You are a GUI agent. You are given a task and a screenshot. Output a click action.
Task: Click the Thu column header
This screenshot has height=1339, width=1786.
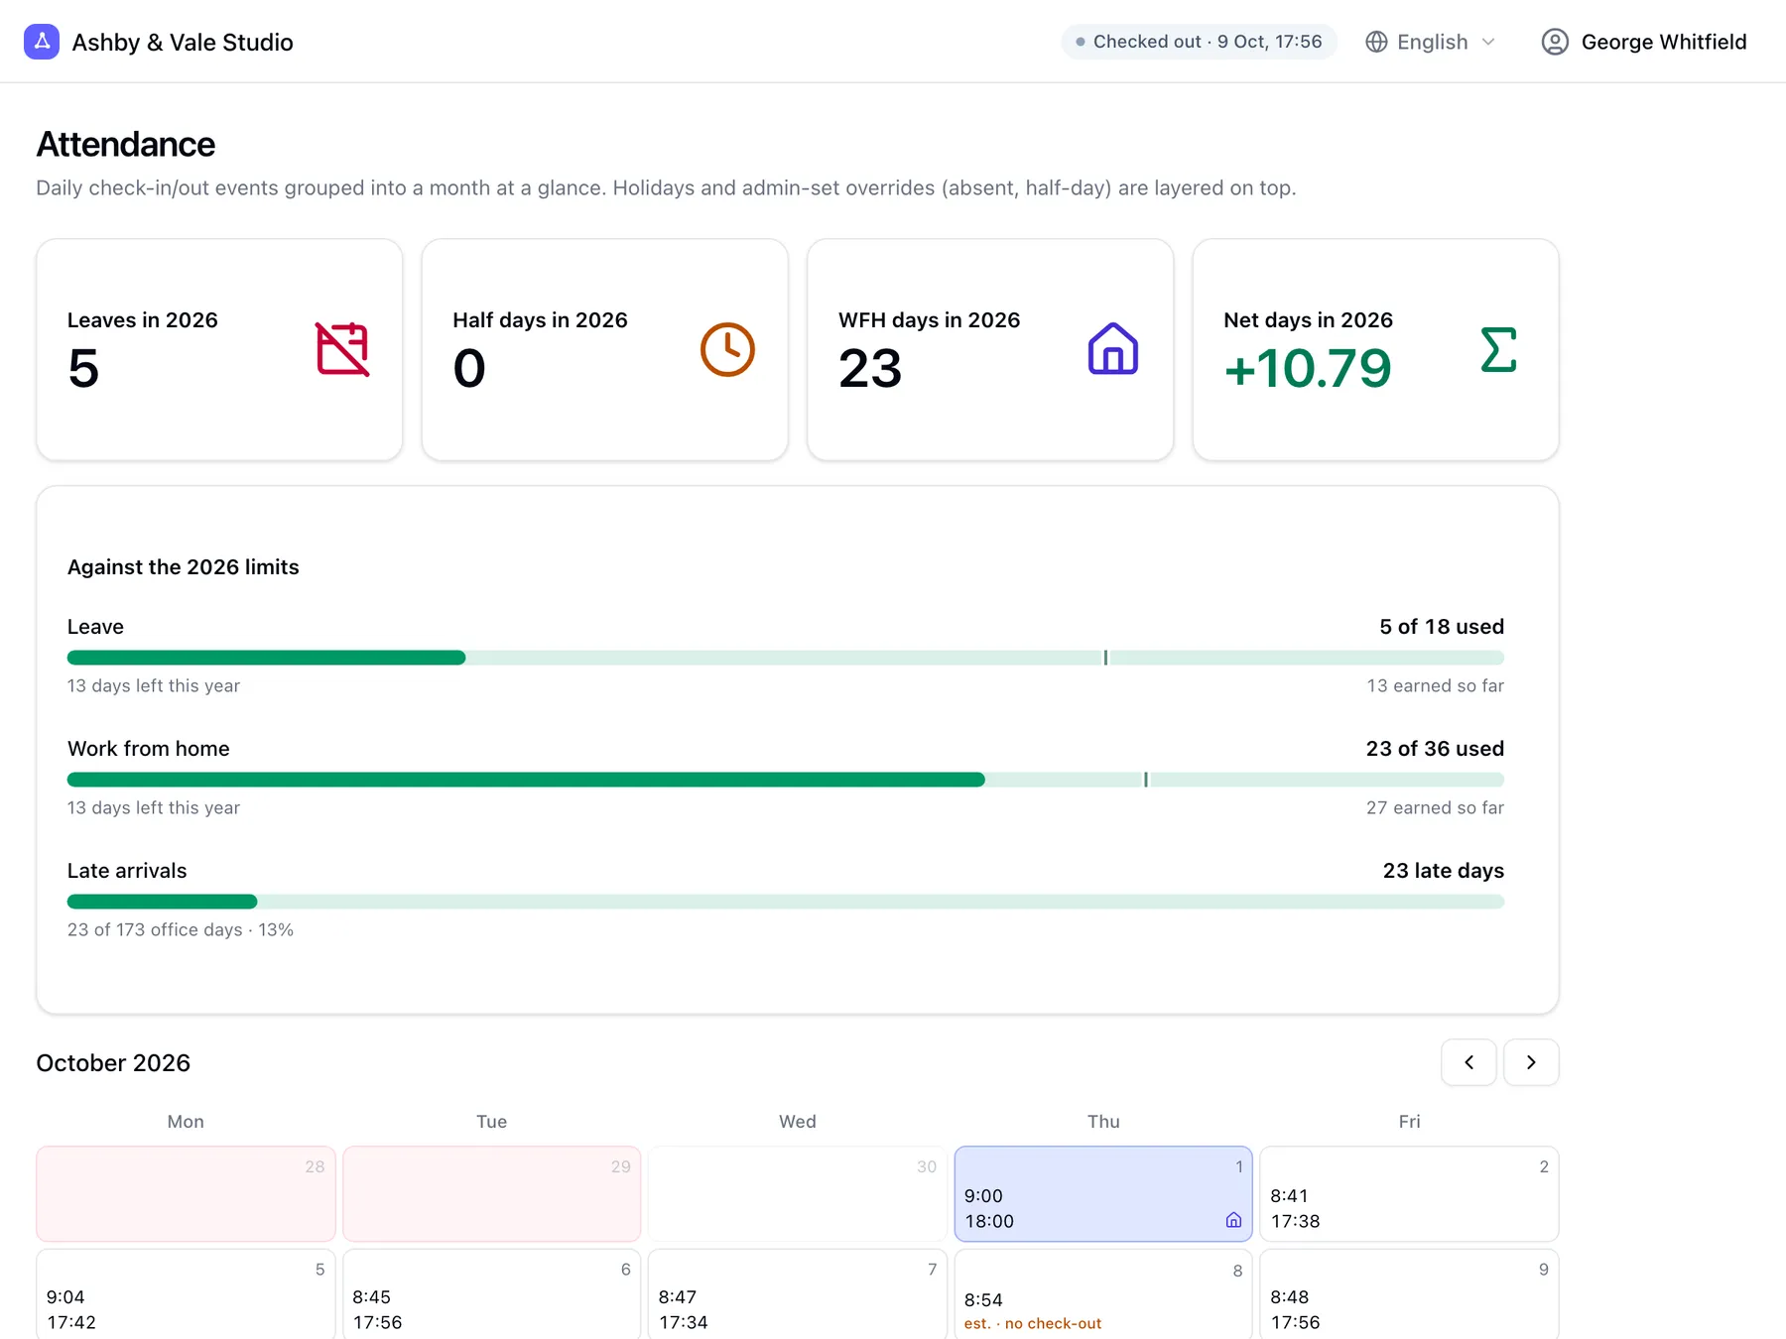(1103, 1122)
